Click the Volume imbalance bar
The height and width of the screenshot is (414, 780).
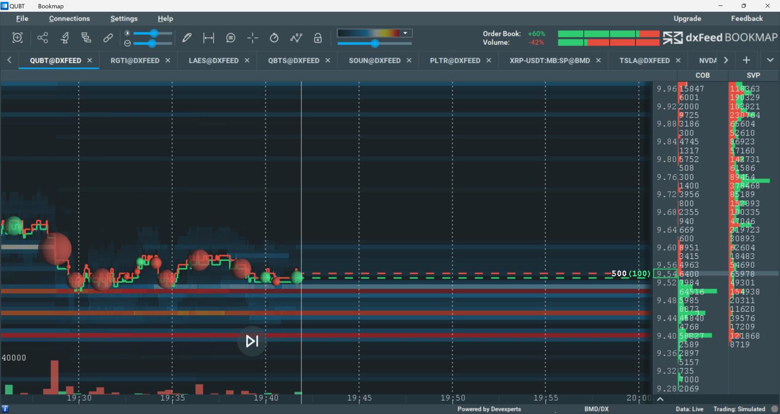point(608,42)
